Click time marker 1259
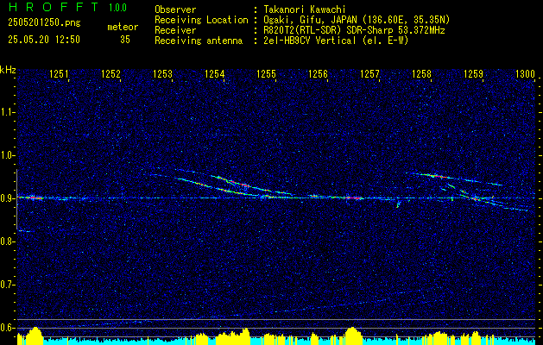This screenshot has width=543, height=345. pyautogui.click(x=473, y=73)
